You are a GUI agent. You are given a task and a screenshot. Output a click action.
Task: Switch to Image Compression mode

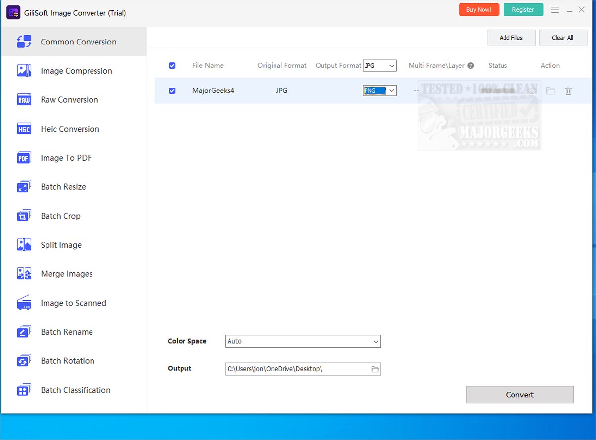74,71
